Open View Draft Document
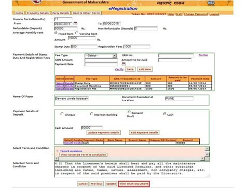Screen dimensions: 246x189 [x=134, y=184]
